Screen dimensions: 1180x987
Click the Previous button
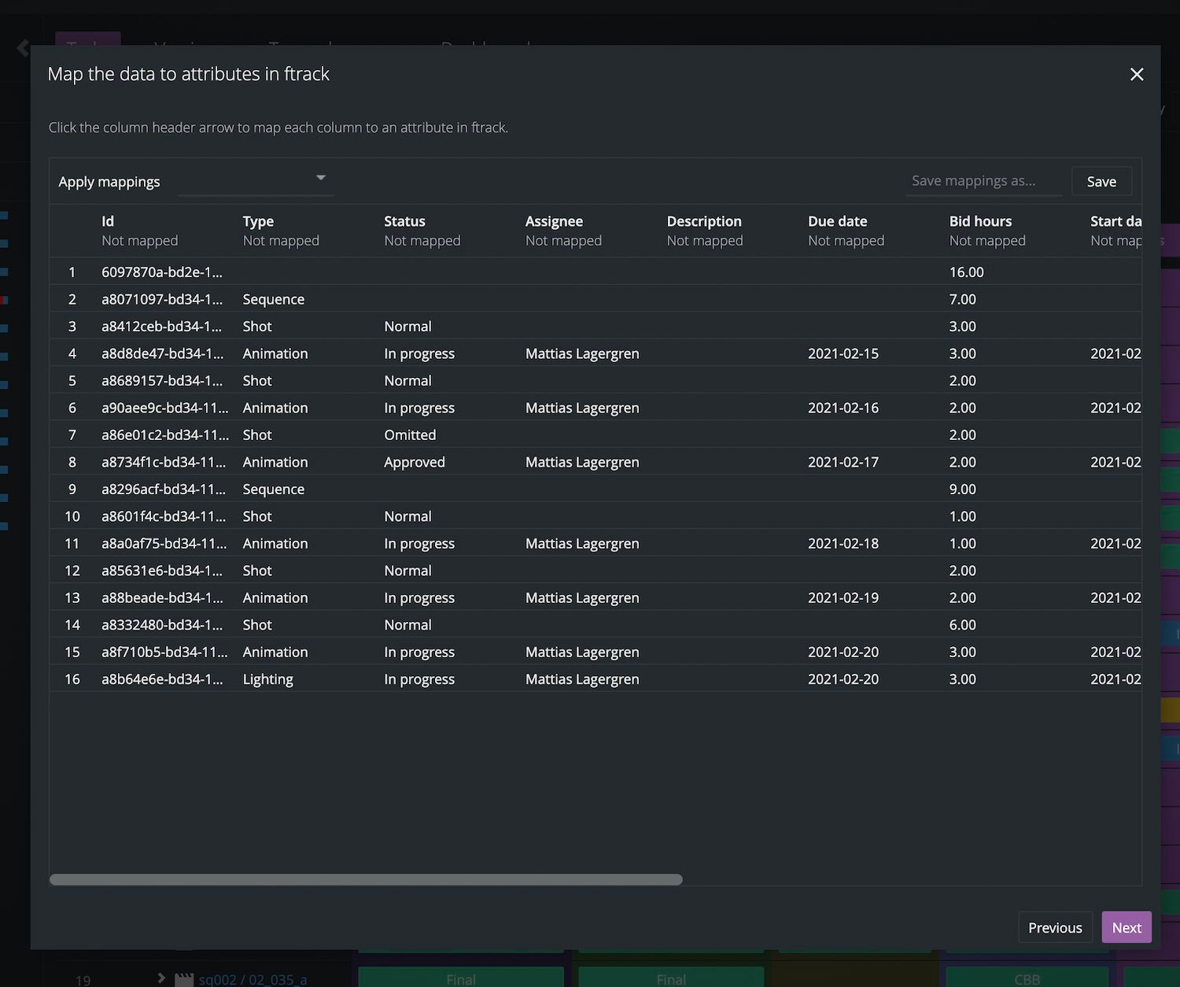tap(1055, 927)
